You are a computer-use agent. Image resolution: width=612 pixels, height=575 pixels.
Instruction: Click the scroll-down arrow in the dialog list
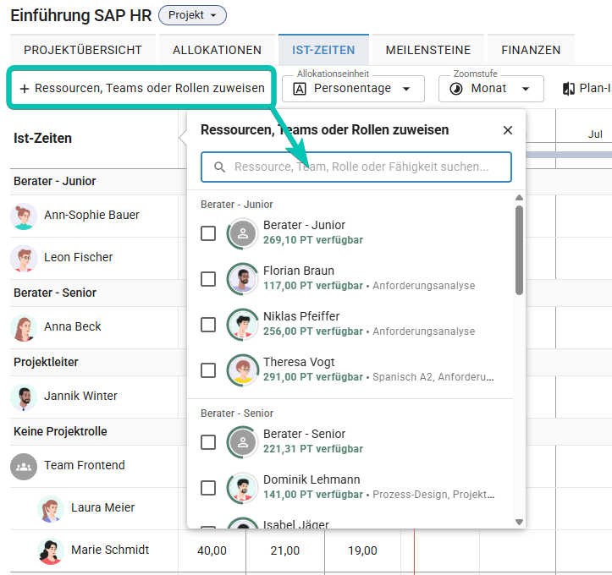[519, 522]
